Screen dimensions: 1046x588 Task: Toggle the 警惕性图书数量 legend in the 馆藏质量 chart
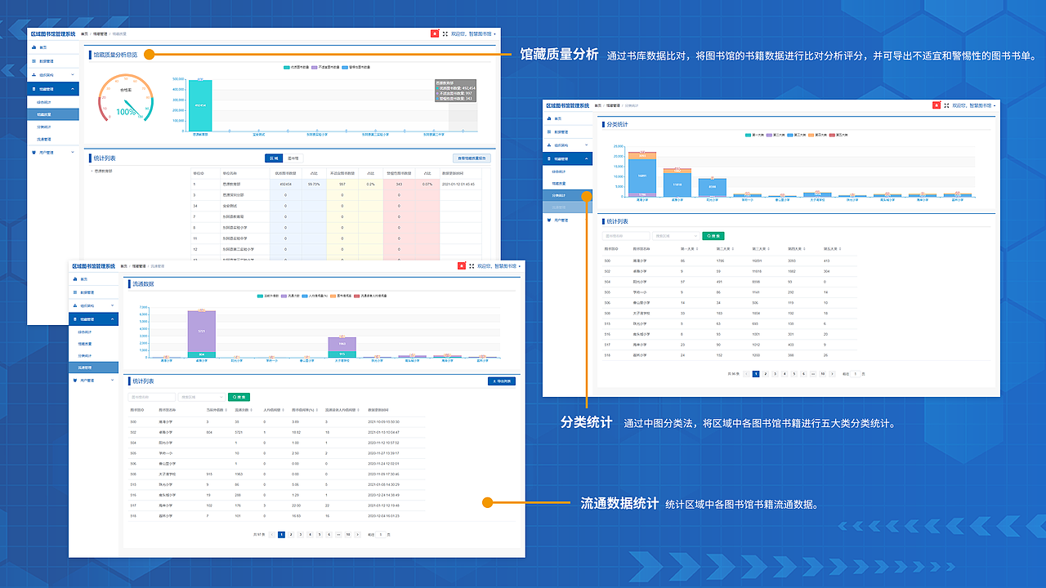click(355, 67)
